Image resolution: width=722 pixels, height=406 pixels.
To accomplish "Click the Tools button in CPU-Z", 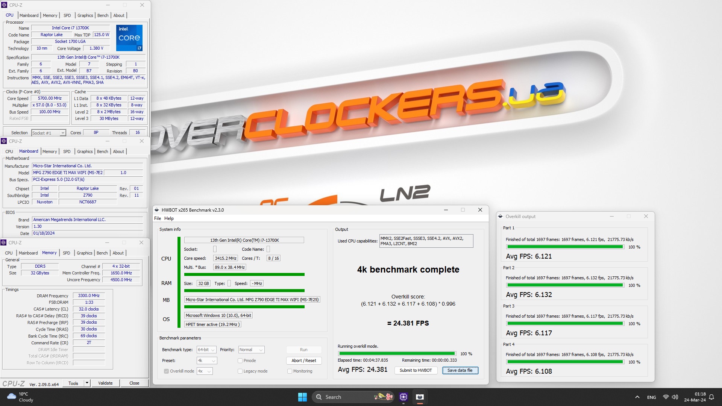I will pos(73,383).
